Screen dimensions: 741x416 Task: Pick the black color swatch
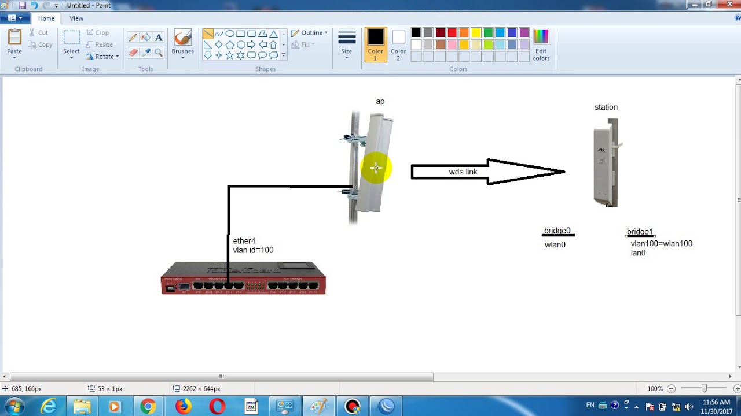click(416, 33)
